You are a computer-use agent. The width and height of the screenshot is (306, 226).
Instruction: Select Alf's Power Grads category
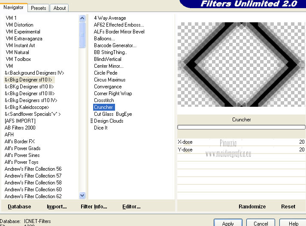pos(22,148)
